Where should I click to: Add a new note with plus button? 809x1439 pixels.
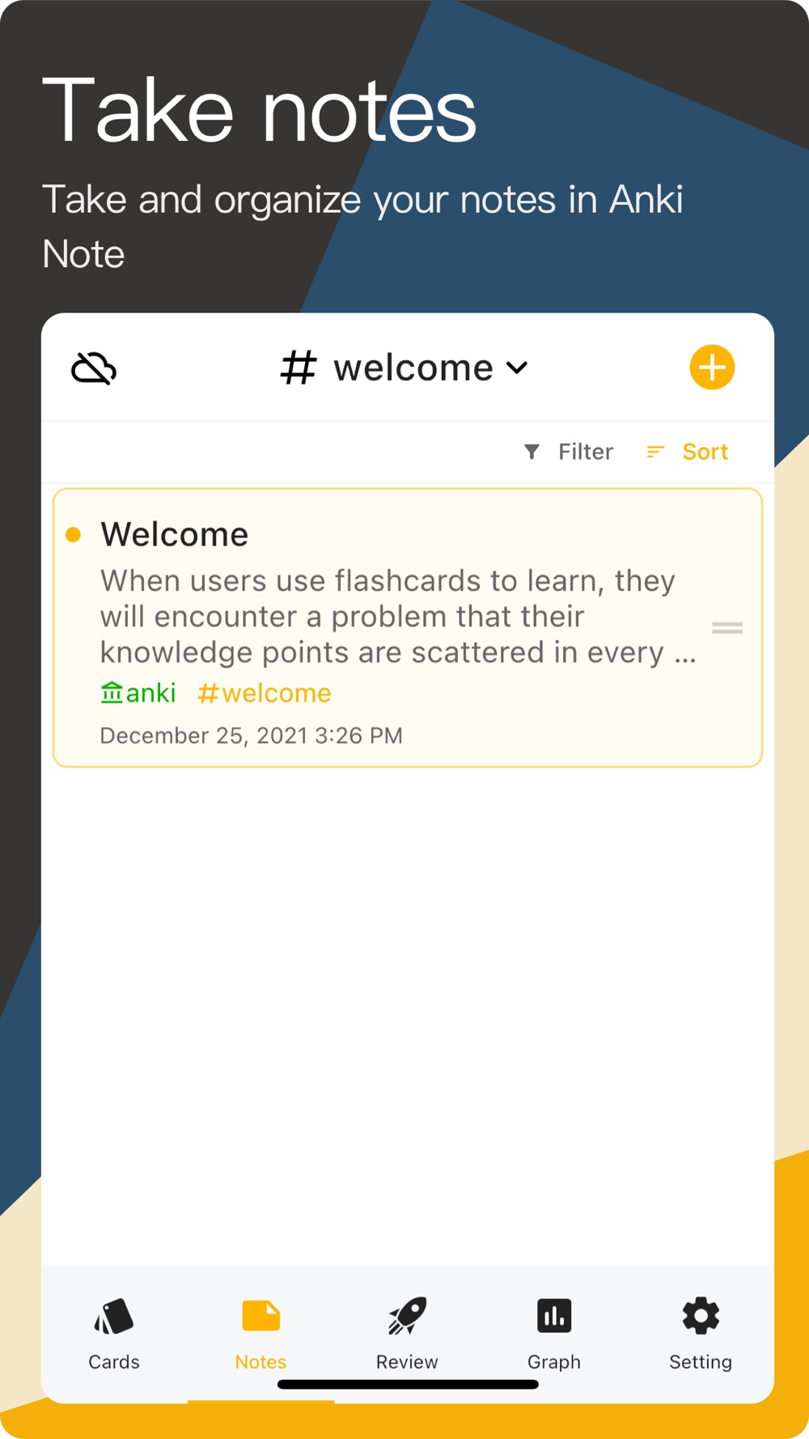tap(712, 367)
